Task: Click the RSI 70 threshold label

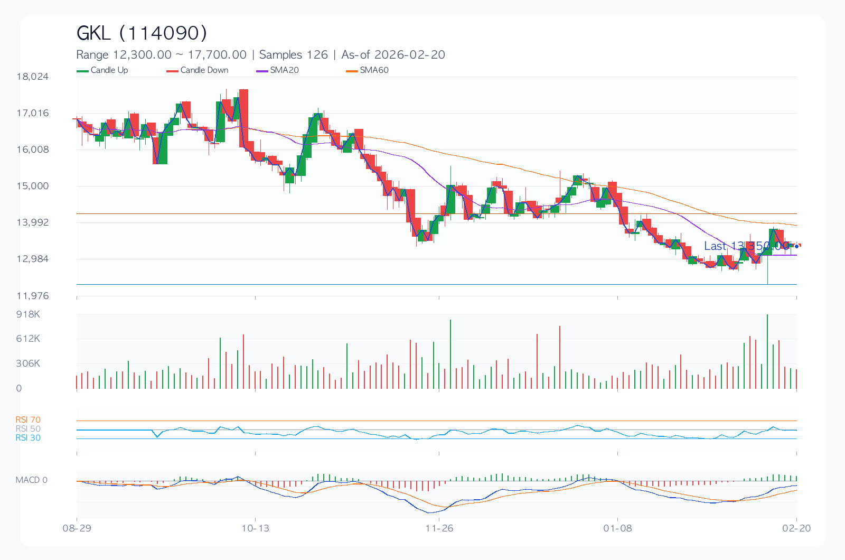Action: click(28, 420)
